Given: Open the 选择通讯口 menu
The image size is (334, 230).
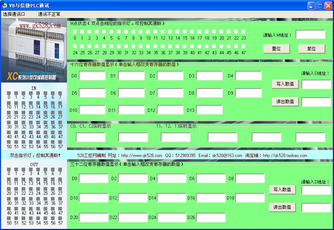Looking at the screenshot, I should coord(14,14).
